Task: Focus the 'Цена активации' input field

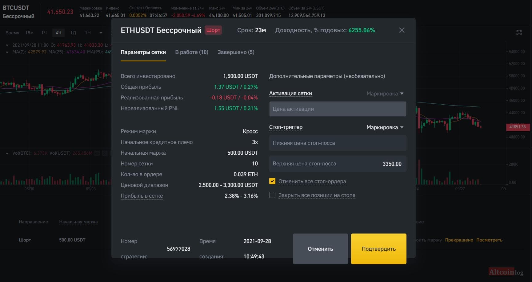Action: 338,109
